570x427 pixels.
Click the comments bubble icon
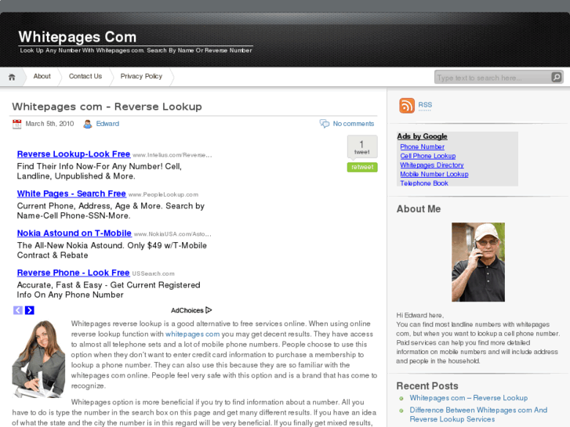pyautogui.click(x=325, y=124)
